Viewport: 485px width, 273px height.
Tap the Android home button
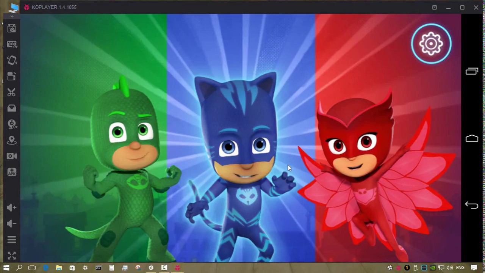tap(472, 138)
